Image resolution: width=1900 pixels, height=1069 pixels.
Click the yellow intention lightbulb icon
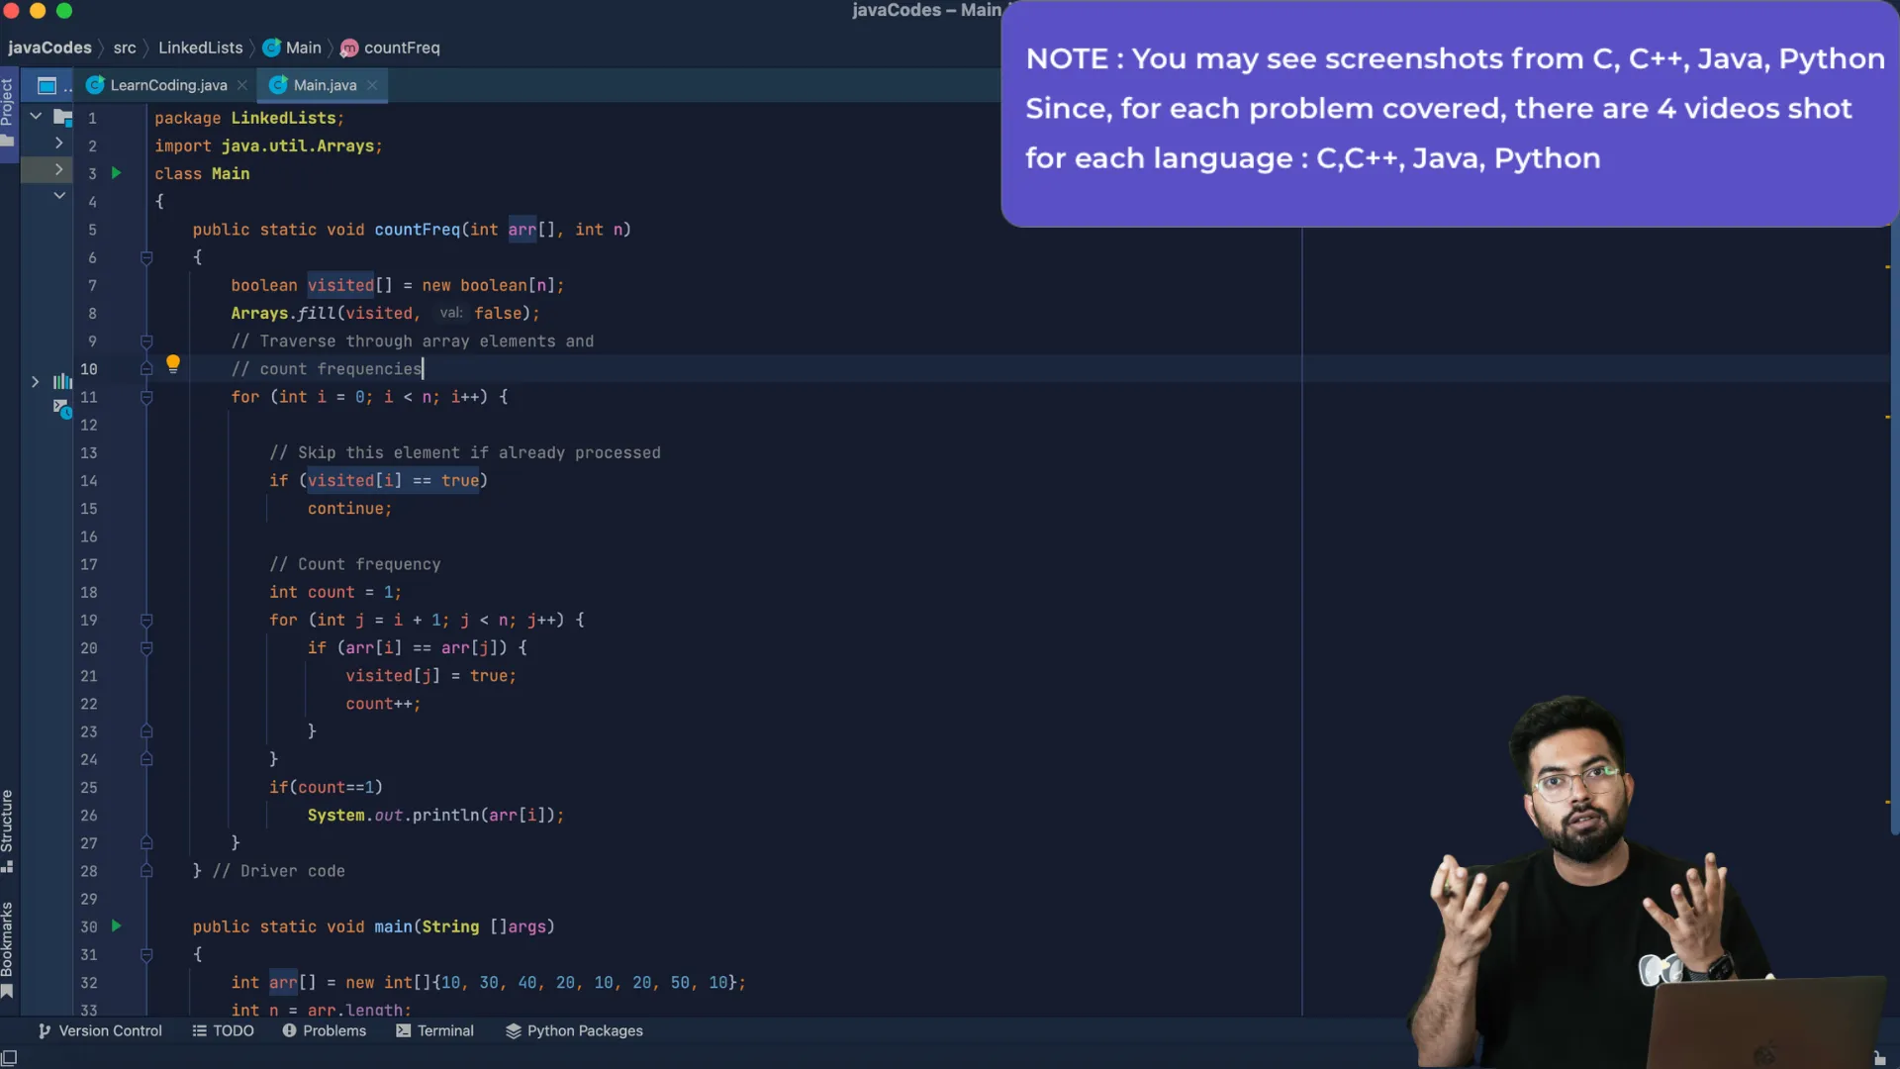[173, 363]
